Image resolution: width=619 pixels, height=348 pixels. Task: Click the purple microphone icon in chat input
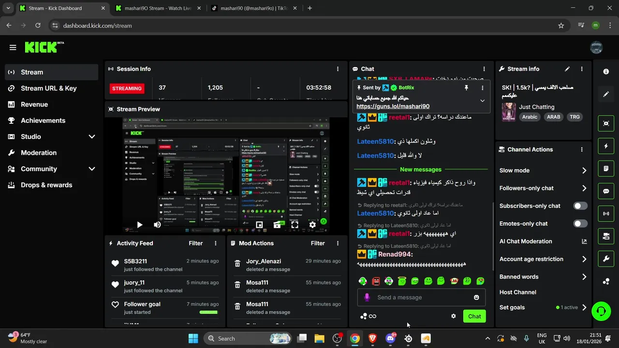367,297
